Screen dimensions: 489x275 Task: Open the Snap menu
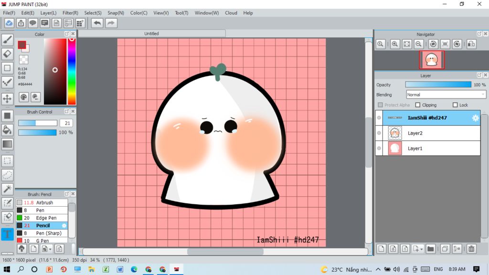116,13
